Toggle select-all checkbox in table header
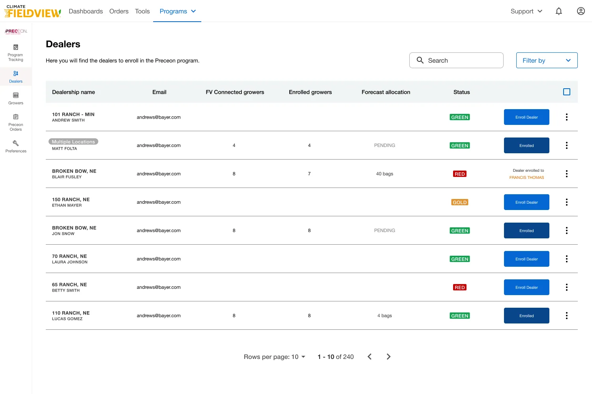The image size is (592, 394). tap(567, 92)
